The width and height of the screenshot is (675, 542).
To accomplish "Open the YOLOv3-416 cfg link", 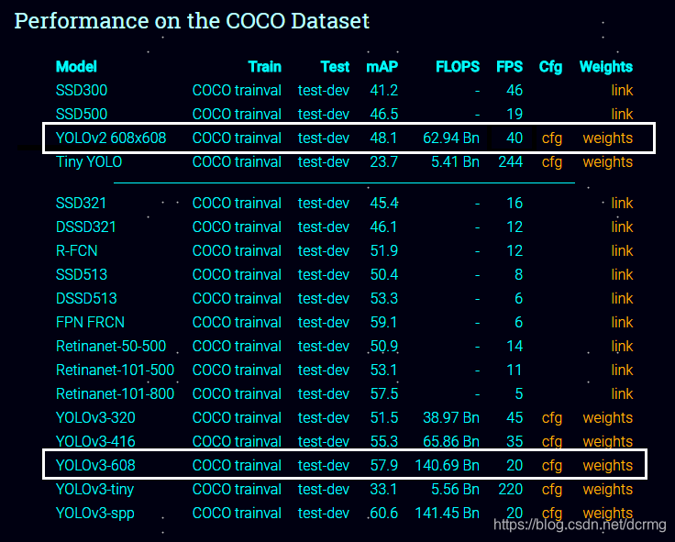I will [552, 442].
